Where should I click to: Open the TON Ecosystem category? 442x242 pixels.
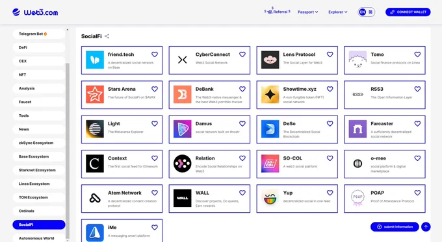click(x=39, y=197)
